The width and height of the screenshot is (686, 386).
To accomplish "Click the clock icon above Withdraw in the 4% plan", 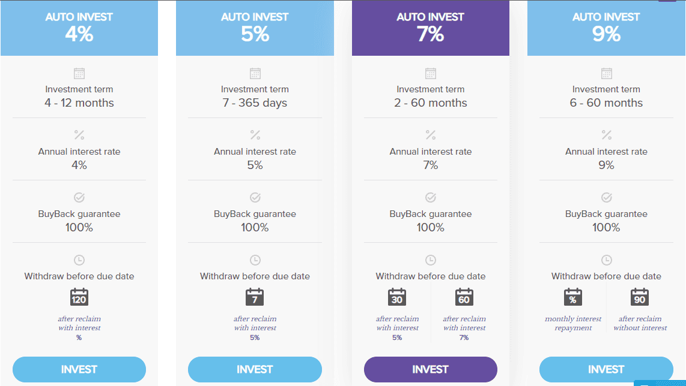I will point(79,260).
